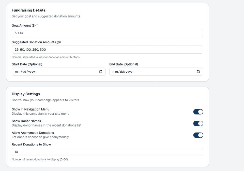The image size is (244, 171).
Task: Click the "Display Settings" section heading
Action: (x=26, y=94)
